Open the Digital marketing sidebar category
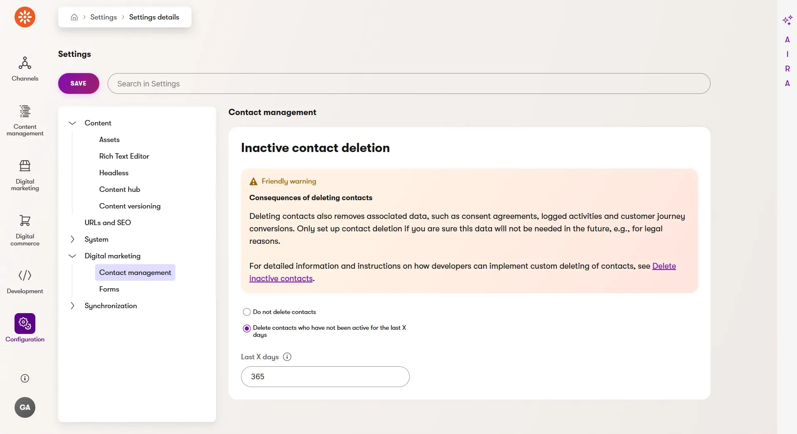The height and width of the screenshot is (434, 797). click(25, 175)
